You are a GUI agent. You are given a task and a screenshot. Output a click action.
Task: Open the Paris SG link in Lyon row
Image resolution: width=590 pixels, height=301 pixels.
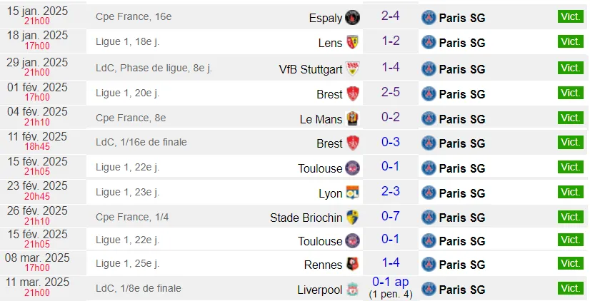click(x=462, y=193)
